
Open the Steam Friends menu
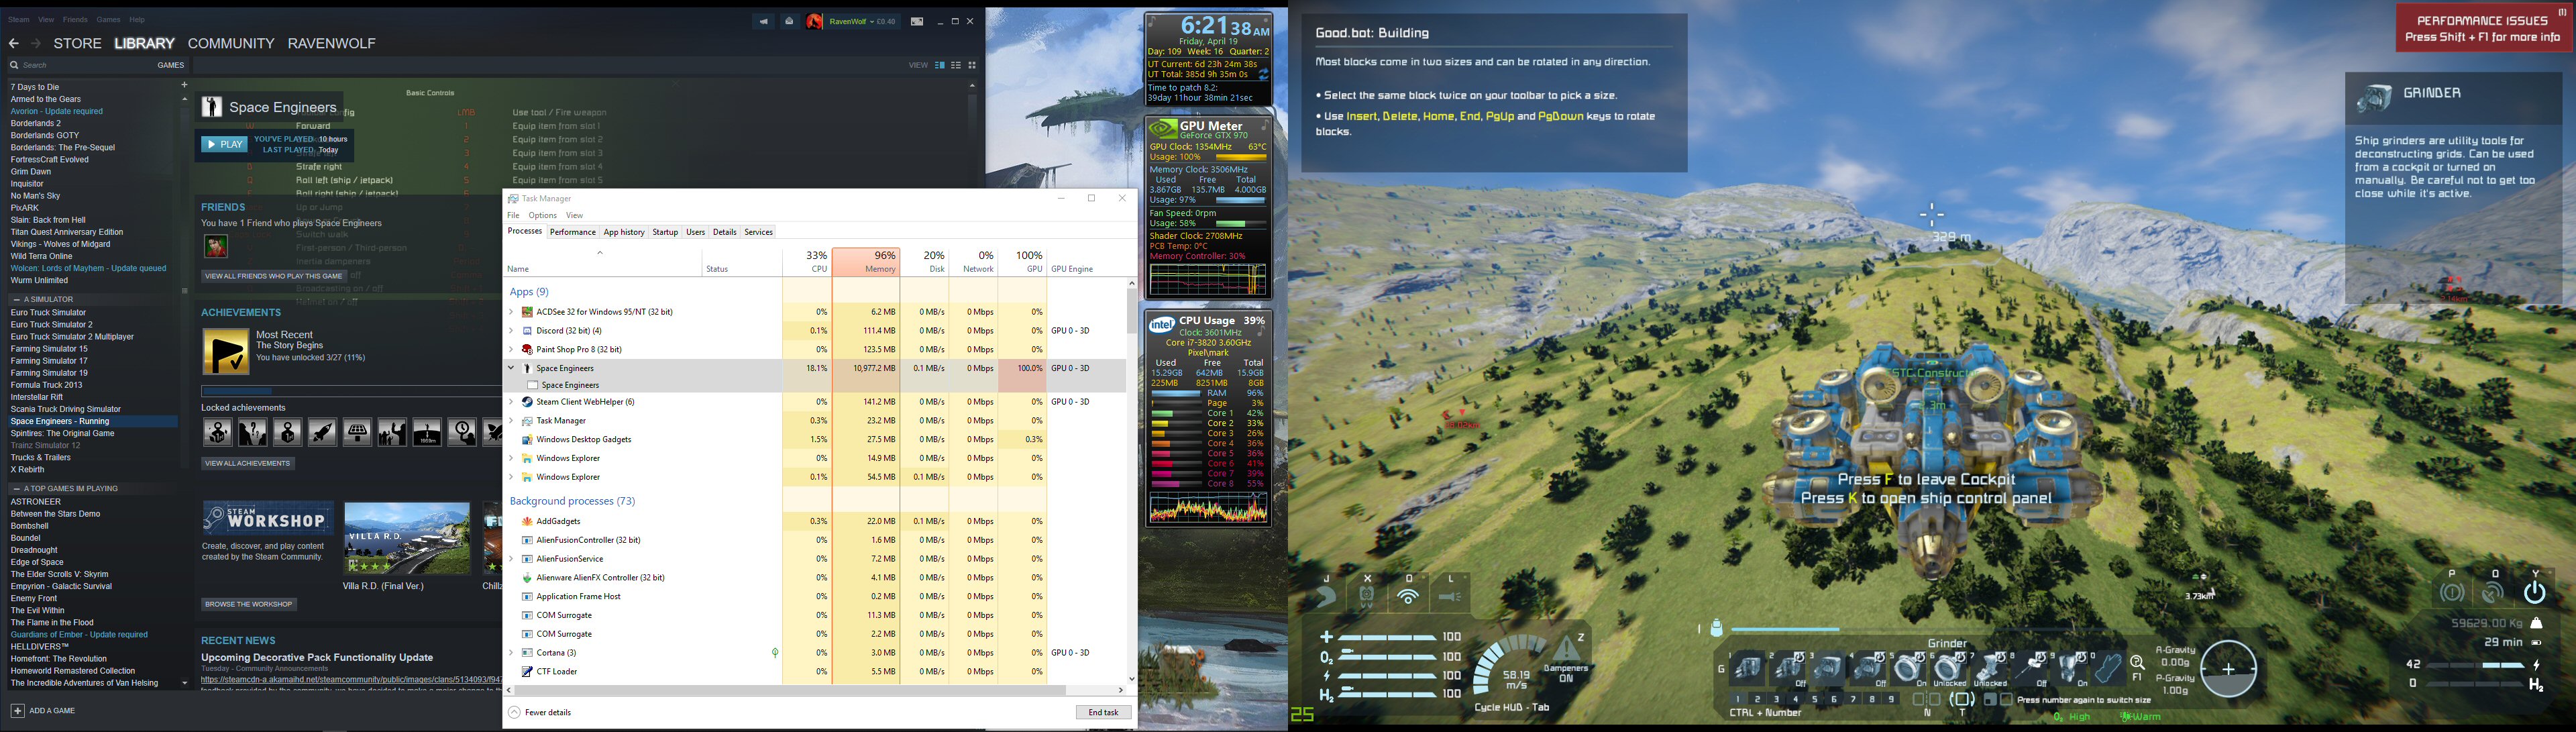tap(75, 20)
